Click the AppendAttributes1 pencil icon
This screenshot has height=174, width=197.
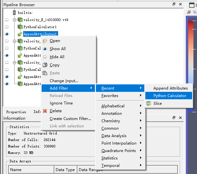click(x=20, y=34)
